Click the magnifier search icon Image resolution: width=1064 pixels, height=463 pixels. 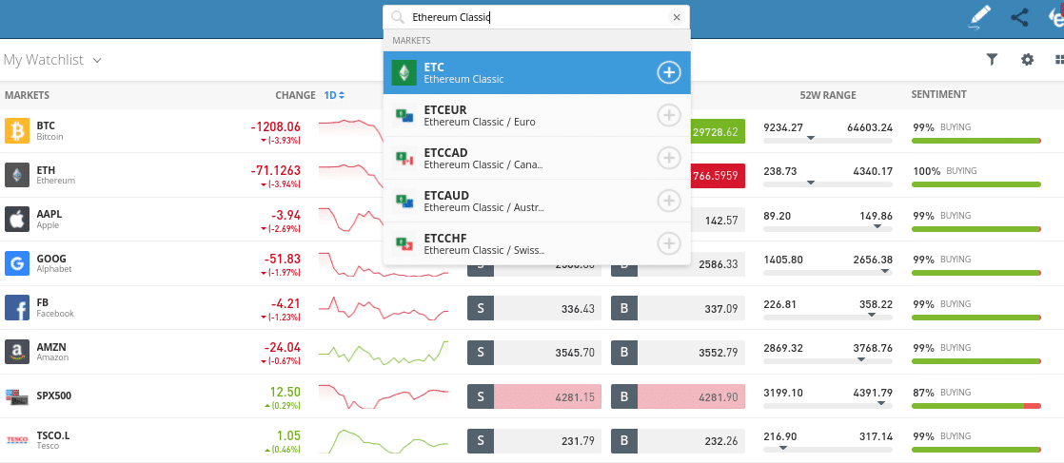[x=399, y=18]
